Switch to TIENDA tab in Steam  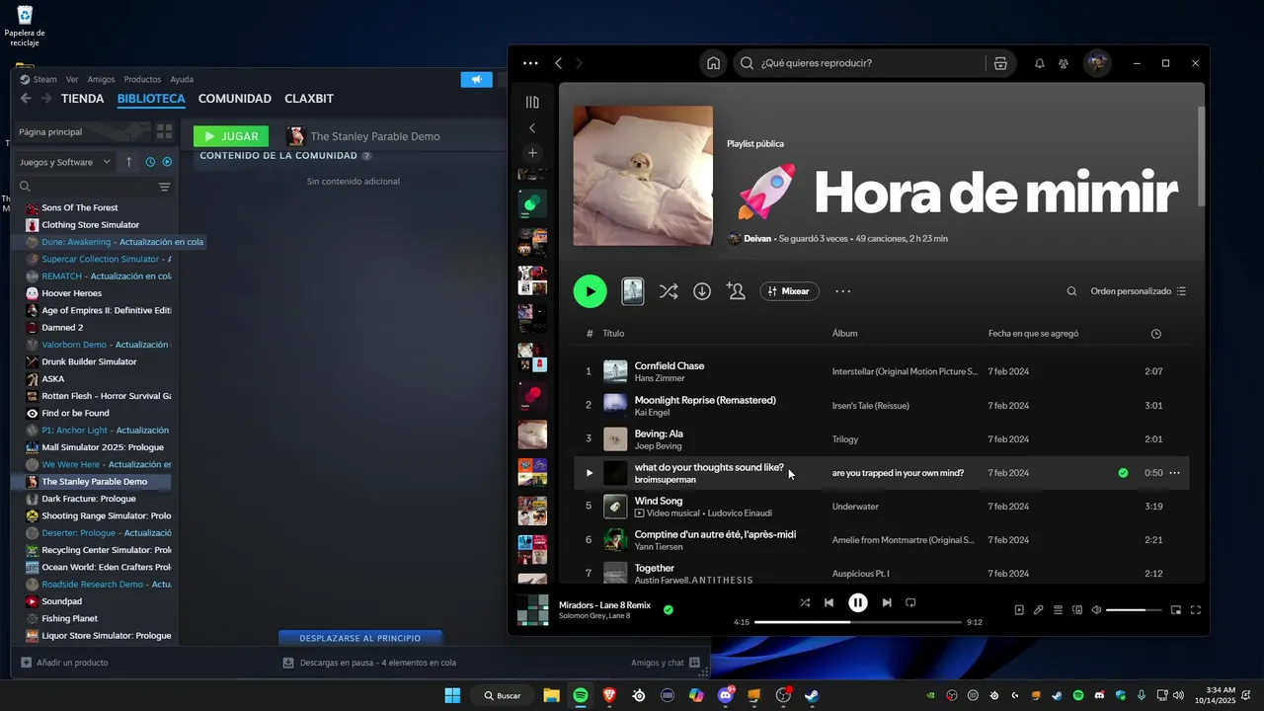82,99
